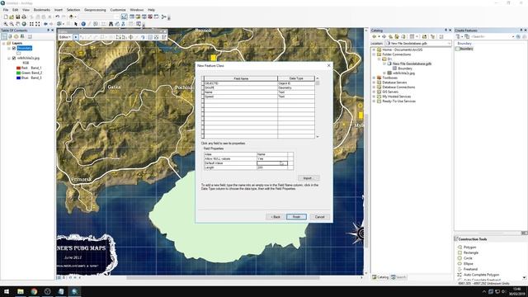Open the Selection menu
Image resolution: width=528 pixels, height=297 pixels.
73,10
